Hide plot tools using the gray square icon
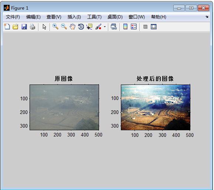 point(145,27)
